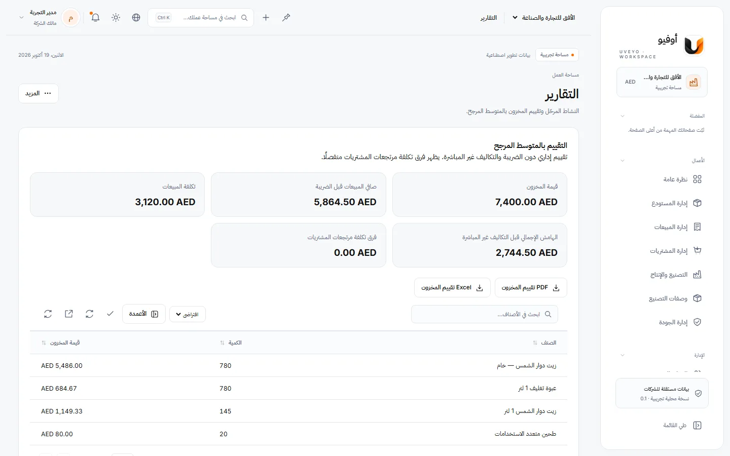Select the زيت دوار الشمس — خام row

point(299,366)
